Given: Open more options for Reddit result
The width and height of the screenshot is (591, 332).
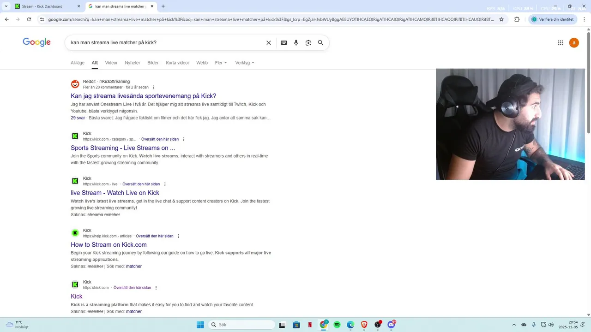Looking at the screenshot, I should click(153, 87).
